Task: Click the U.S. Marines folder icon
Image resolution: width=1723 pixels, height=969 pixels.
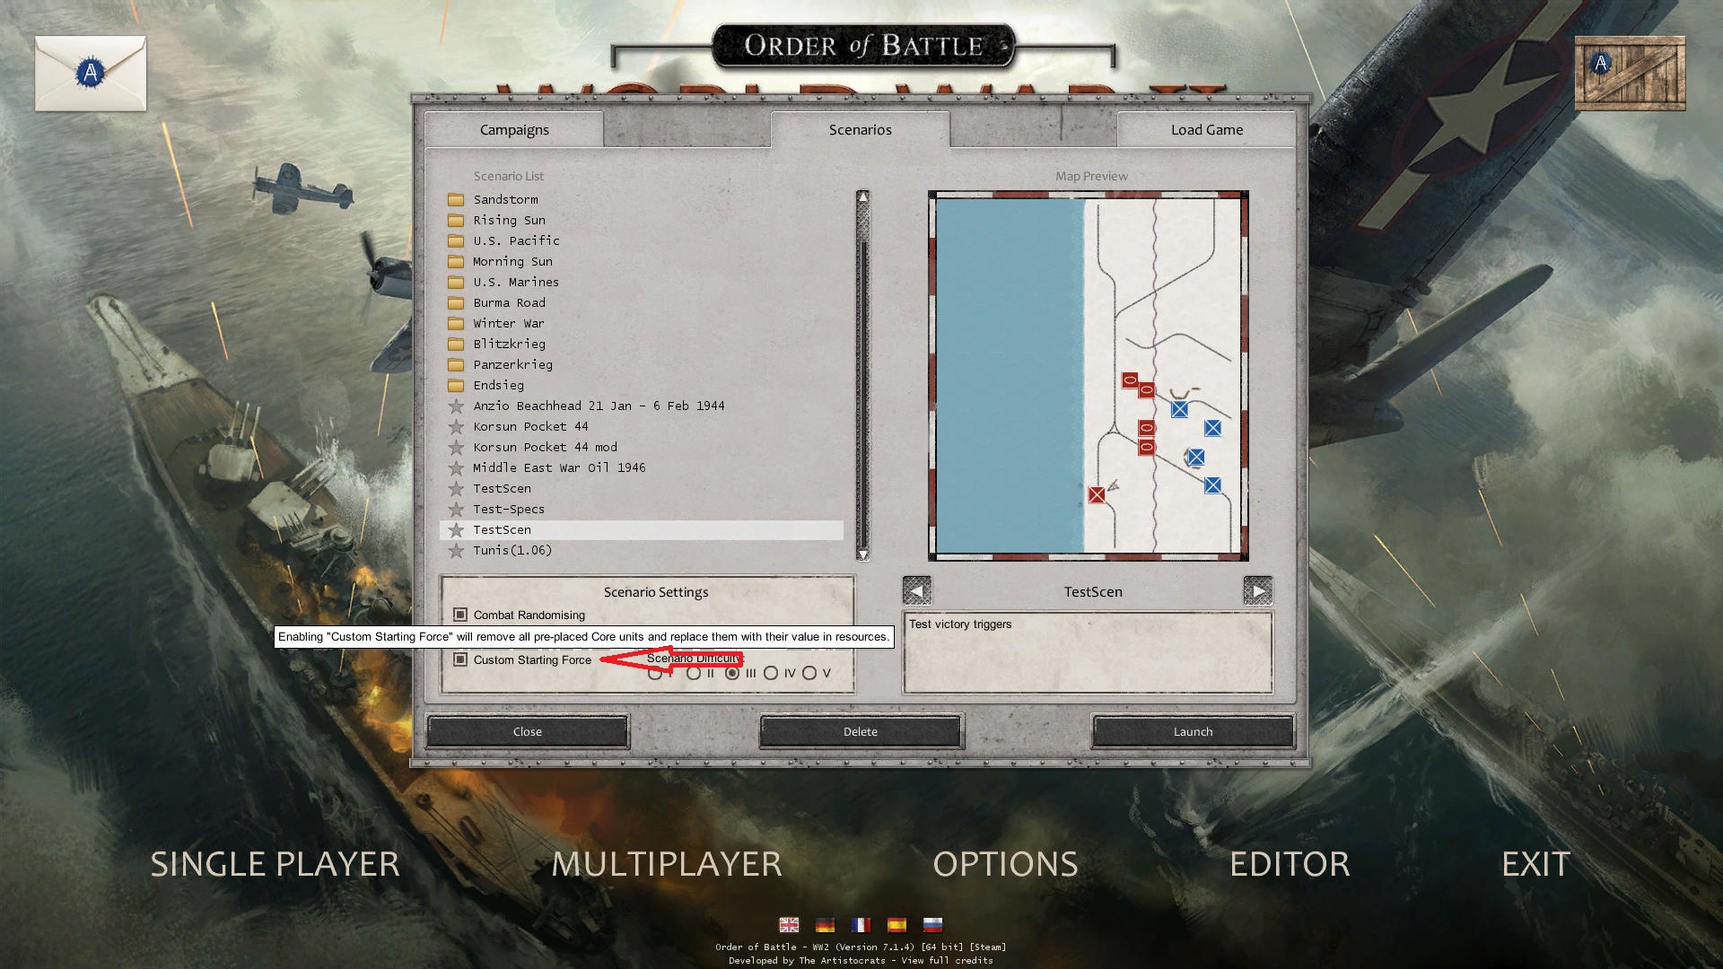Action: (456, 282)
